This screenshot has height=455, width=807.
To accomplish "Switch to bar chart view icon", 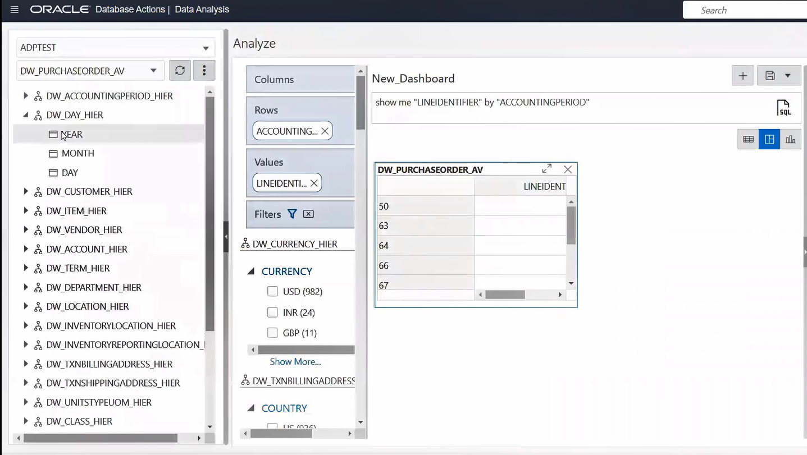I will (x=790, y=139).
